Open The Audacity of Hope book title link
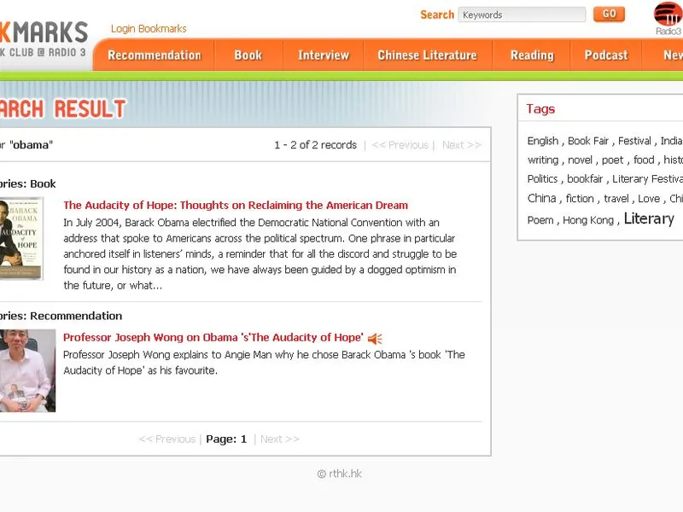This screenshot has height=512, width=683. click(236, 205)
